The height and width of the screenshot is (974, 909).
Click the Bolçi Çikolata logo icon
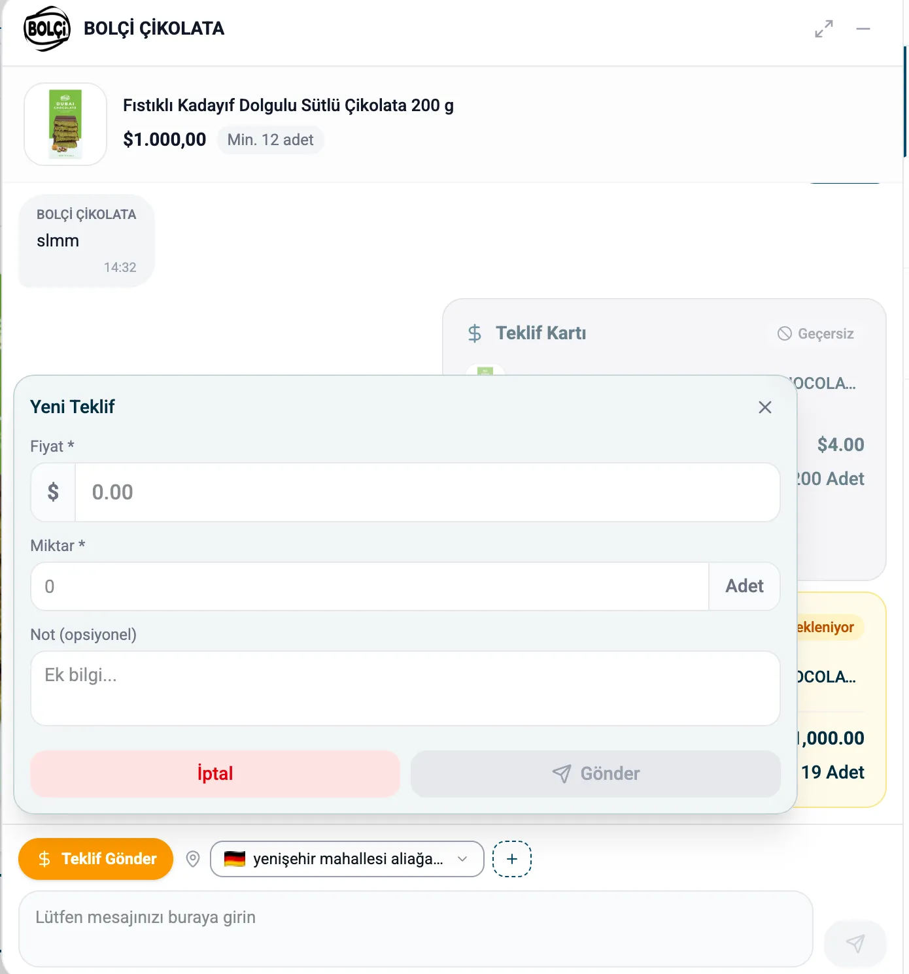[x=46, y=29]
